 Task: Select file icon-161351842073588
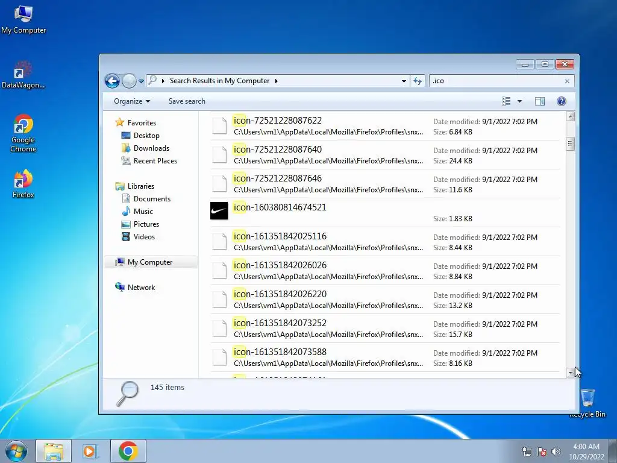[385, 357]
